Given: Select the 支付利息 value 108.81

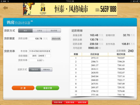Looking at the screenshot, I should pyautogui.click(x=126, y=44).
